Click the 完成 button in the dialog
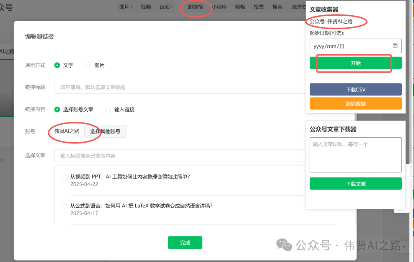 point(185,242)
